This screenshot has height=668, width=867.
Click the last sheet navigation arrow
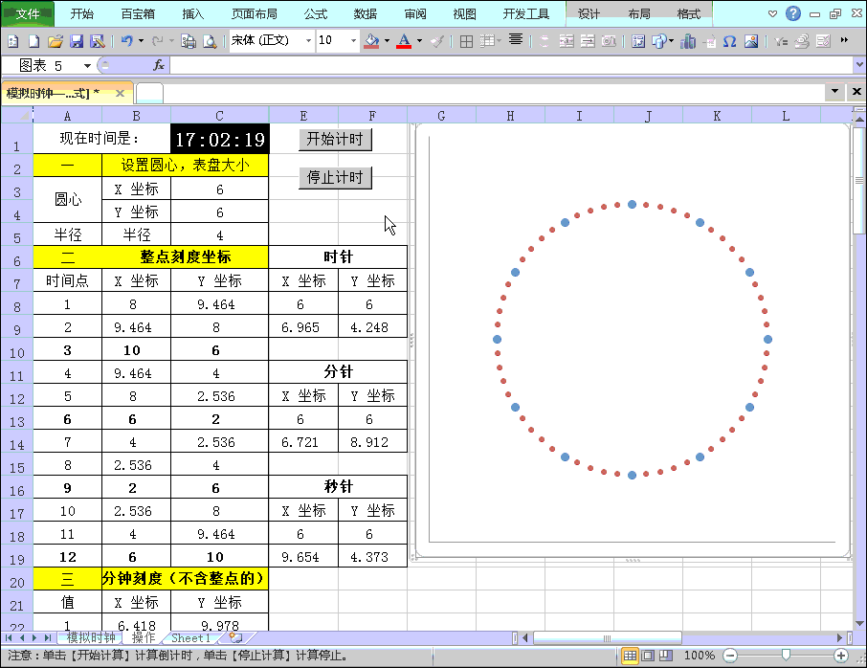(48, 637)
